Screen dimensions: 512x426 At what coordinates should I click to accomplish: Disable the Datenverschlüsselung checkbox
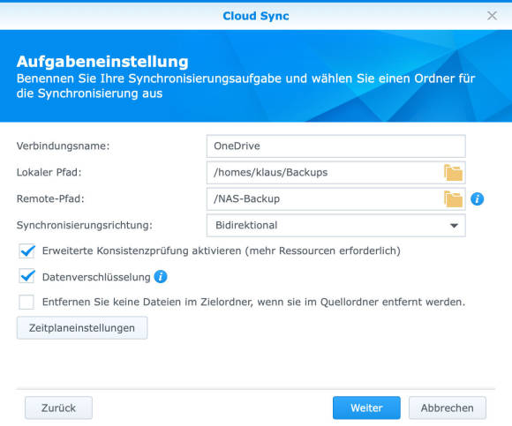pyautogui.click(x=26, y=277)
